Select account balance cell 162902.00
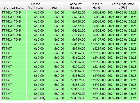Viewport: 140px width, 103px height. point(76,67)
